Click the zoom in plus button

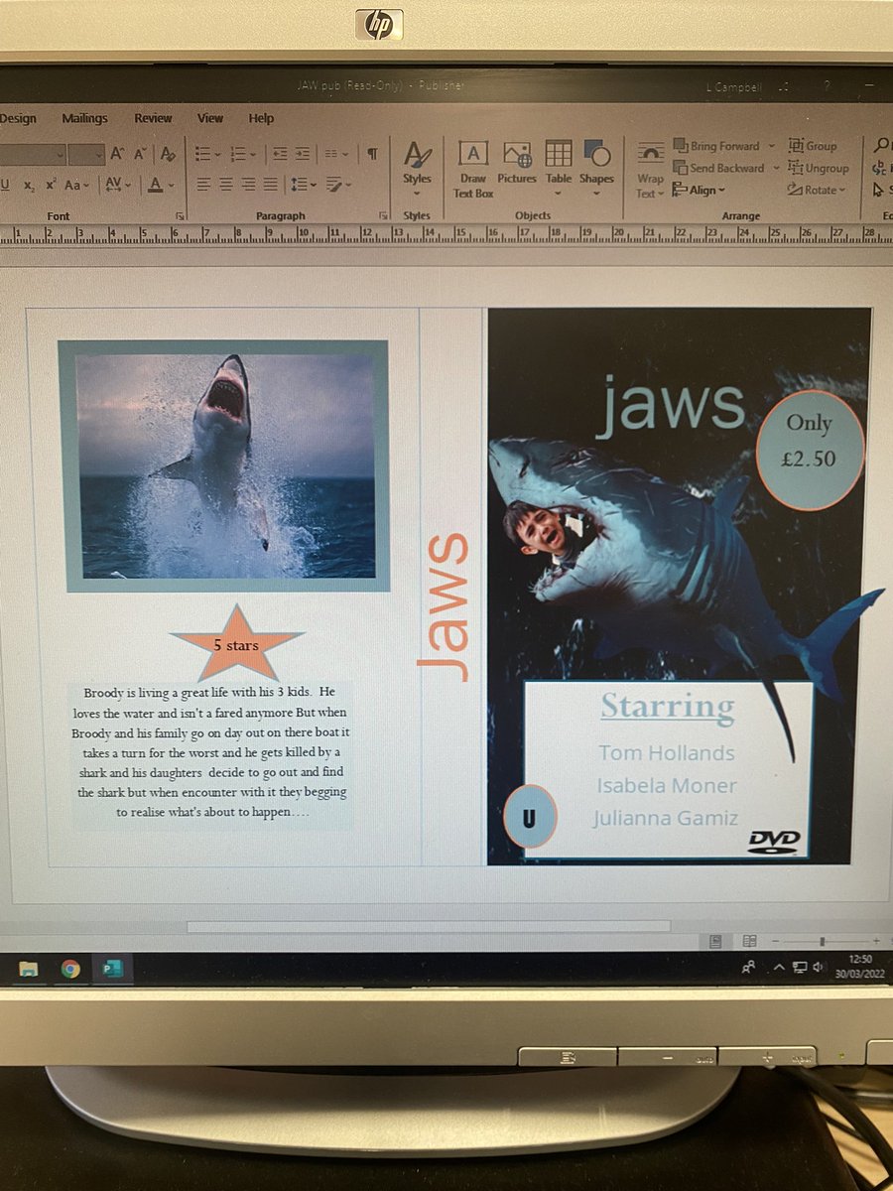[876, 940]
